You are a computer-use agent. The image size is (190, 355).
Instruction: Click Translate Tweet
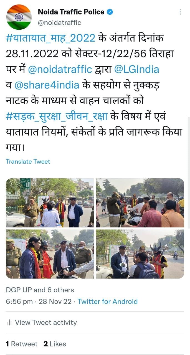[28, 161]
